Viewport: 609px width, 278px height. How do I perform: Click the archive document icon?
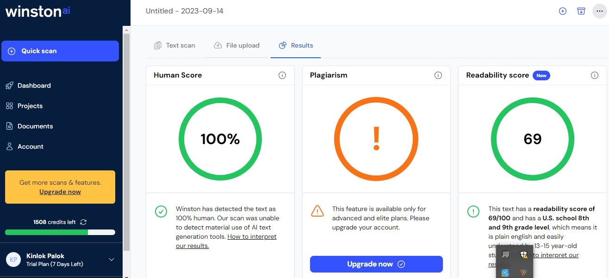[581, 11]
